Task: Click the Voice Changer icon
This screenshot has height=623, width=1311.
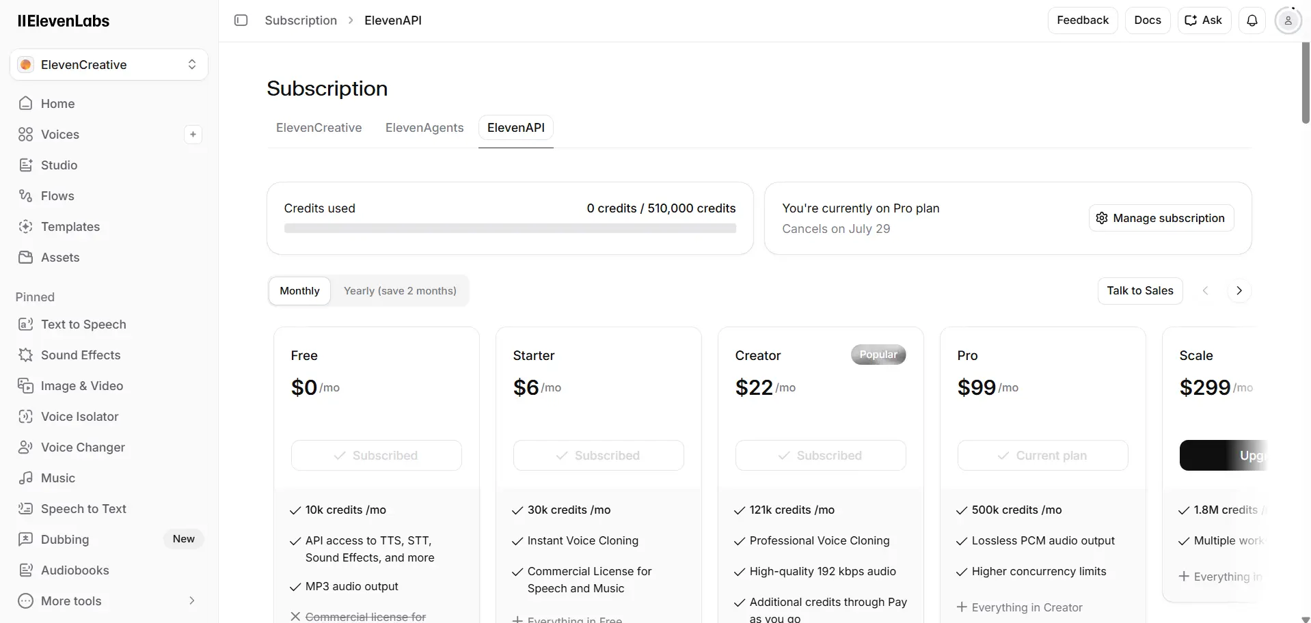Action: tap(26, 447)
